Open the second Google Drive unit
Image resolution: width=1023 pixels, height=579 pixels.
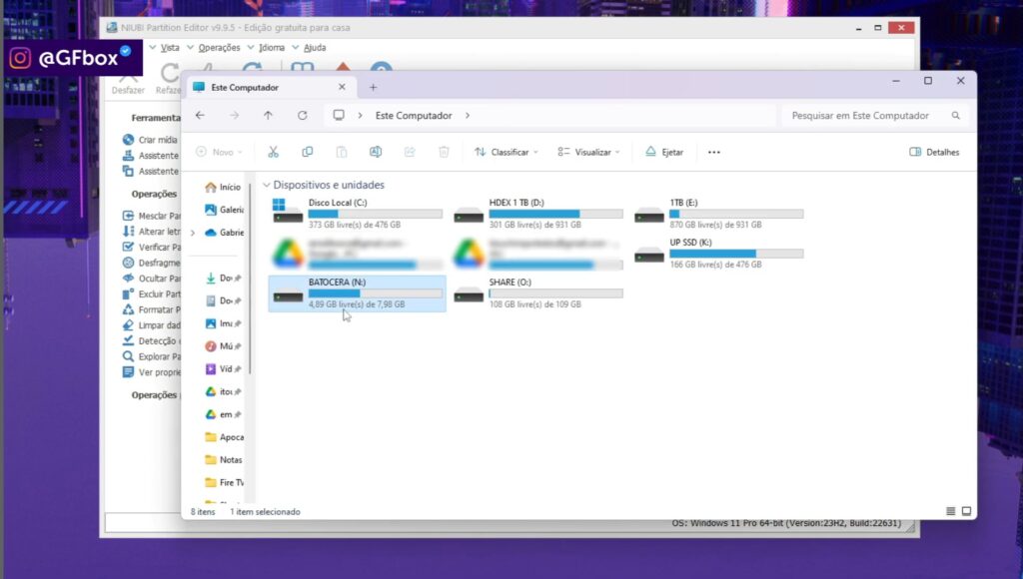(537, 253)
